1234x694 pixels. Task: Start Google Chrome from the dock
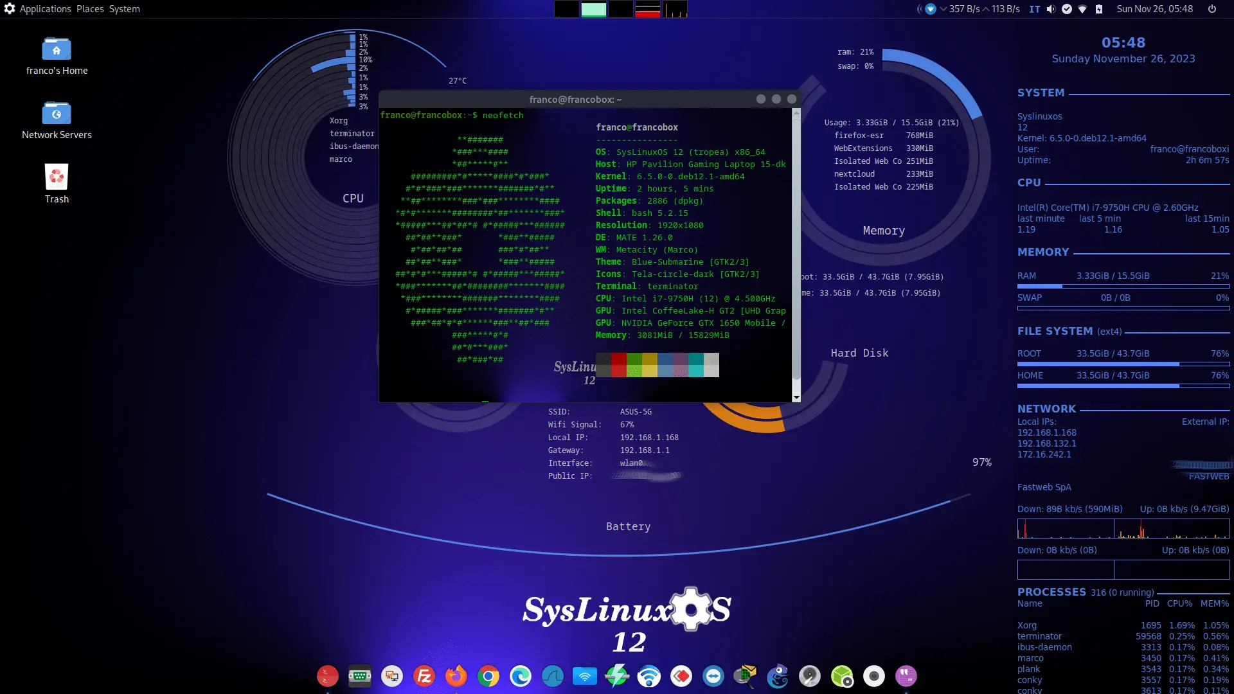coord(488,676)
